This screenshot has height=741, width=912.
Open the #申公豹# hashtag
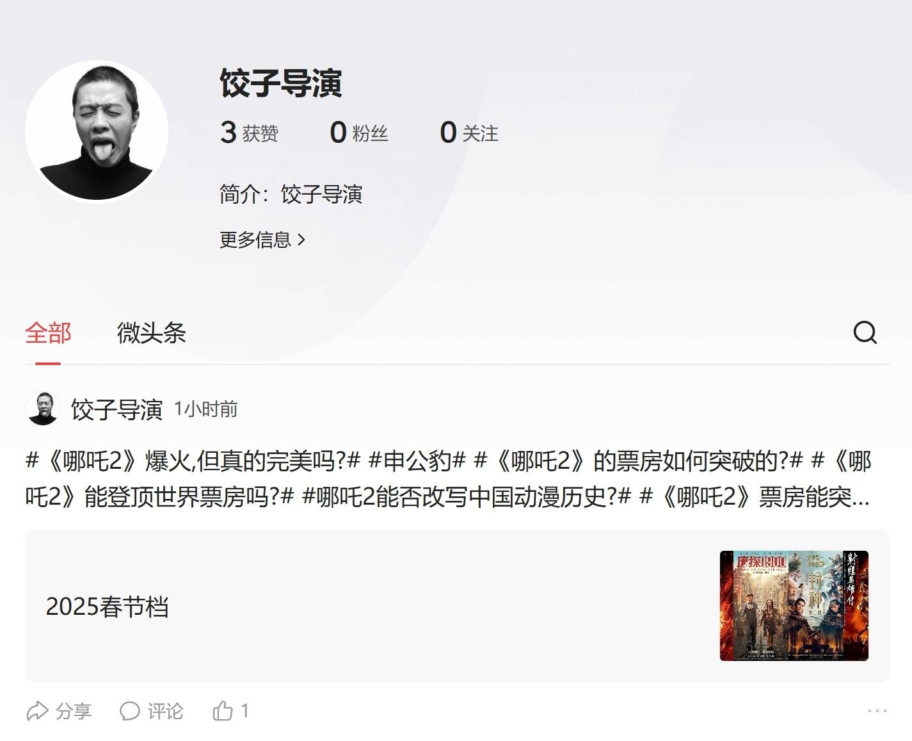point(417,461)
